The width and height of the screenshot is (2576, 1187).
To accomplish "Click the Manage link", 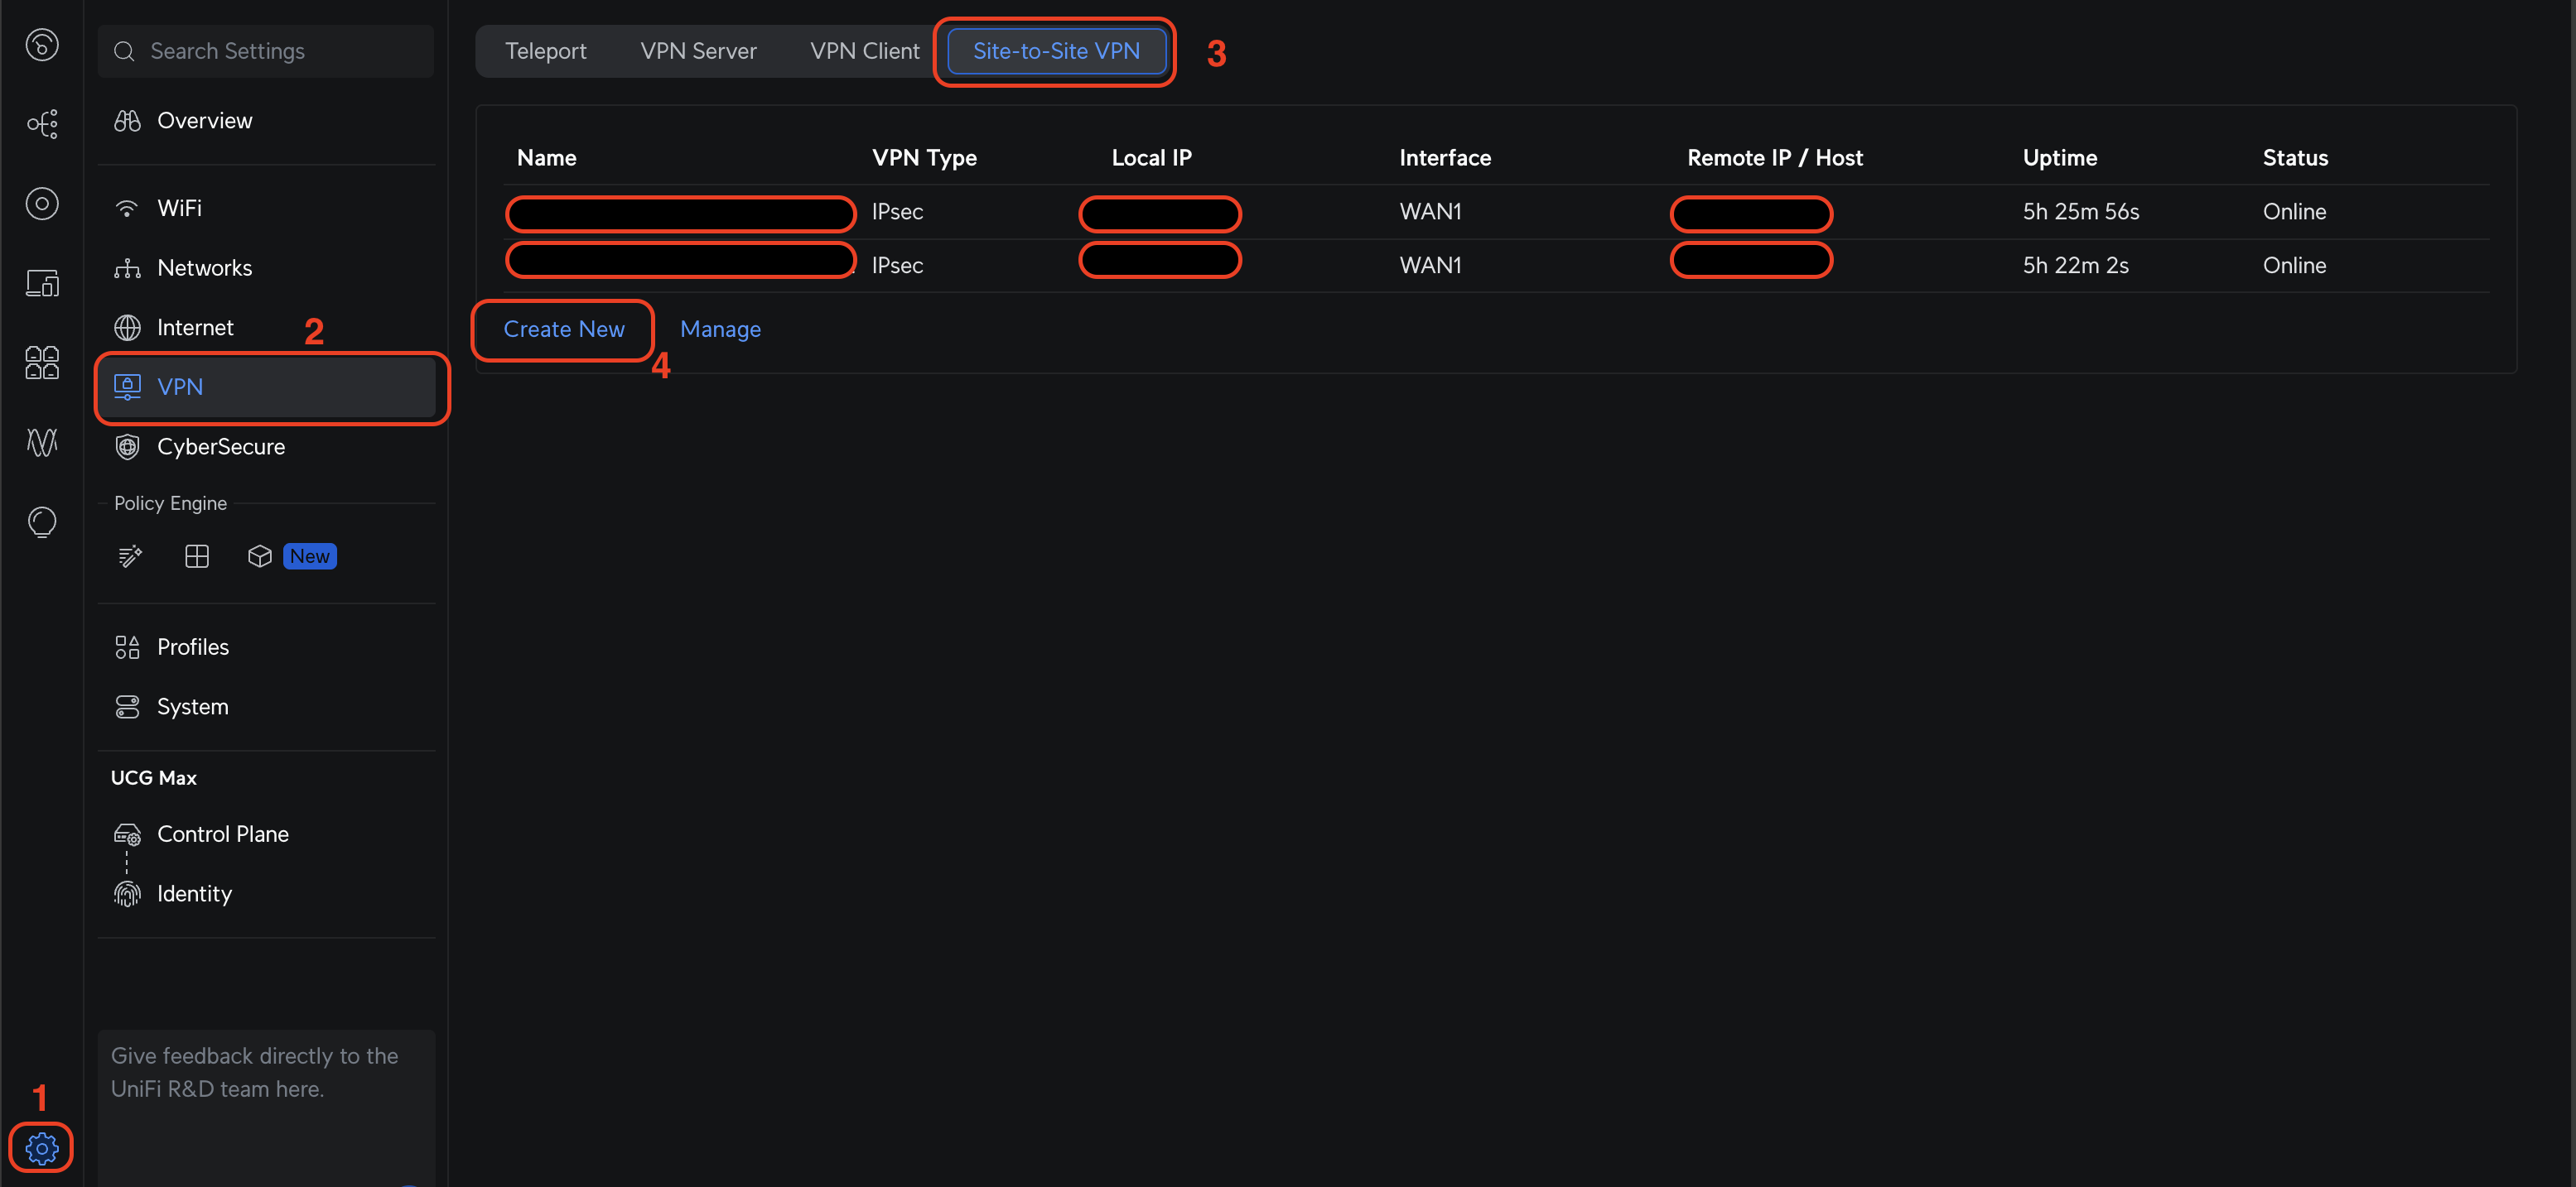I will point(720,329).
